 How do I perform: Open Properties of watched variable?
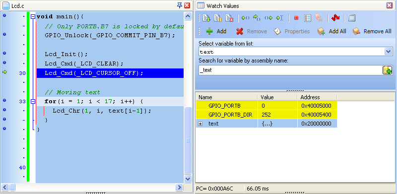click(292, 31)
